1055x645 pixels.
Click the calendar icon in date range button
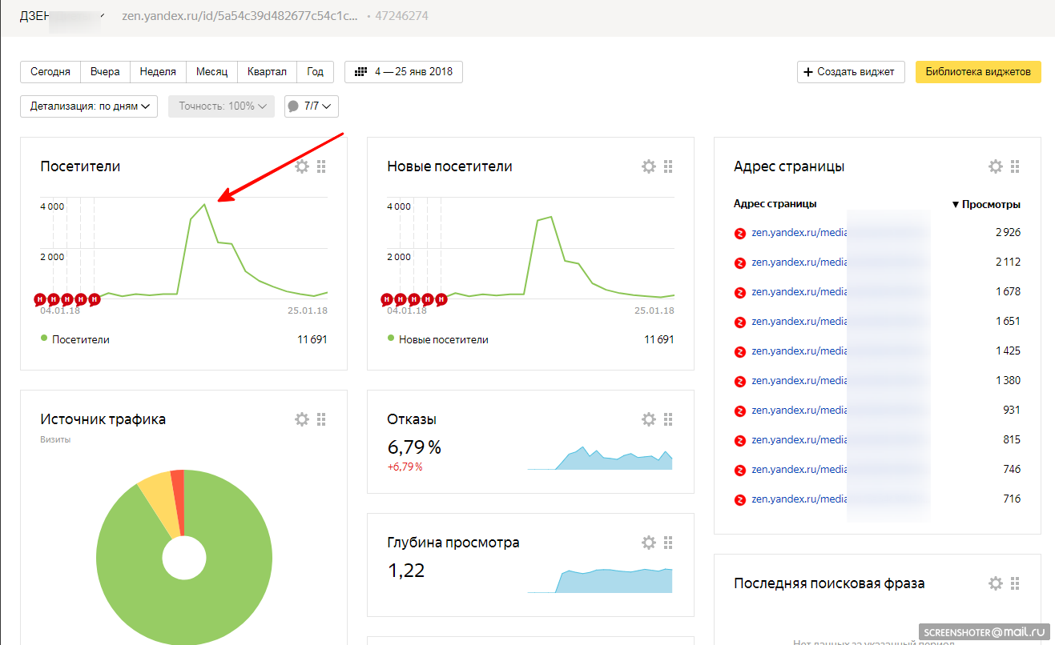click(x=360, y=72)
